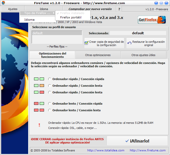Open the question mark help menu

[119, 9]
